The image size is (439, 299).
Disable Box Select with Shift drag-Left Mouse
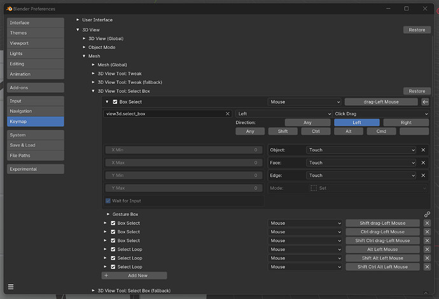pos(113,223)
